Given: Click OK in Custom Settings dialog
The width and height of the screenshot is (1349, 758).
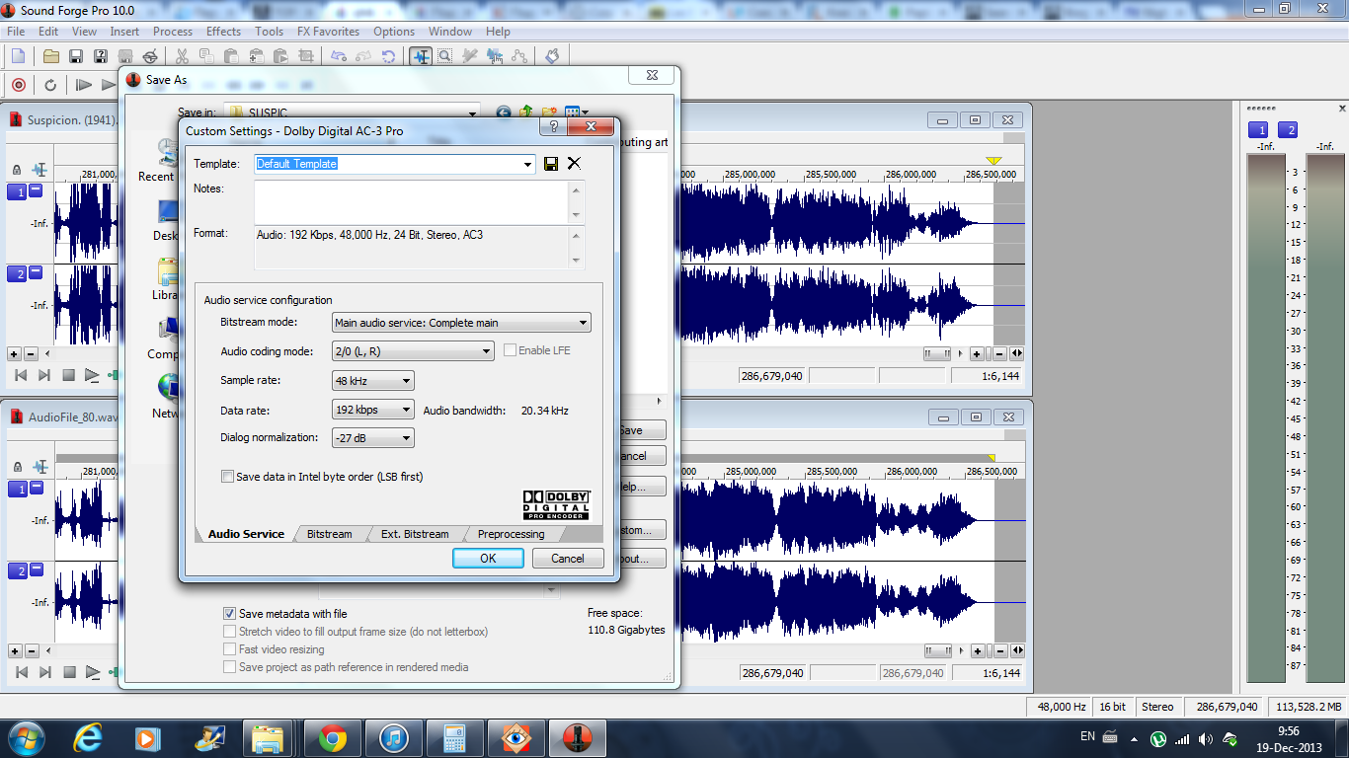Looking at the screenshot, I should point(488,558).
